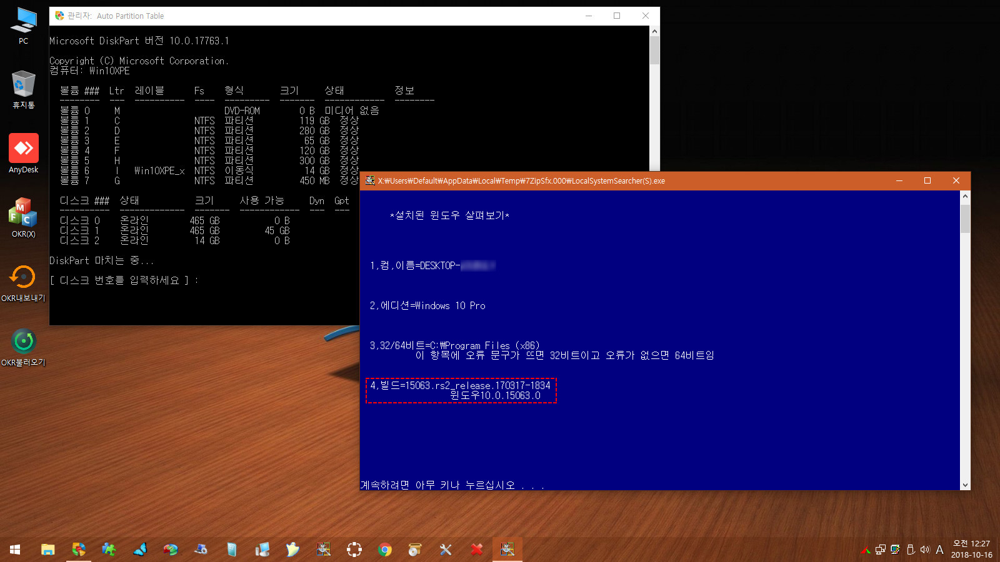The width and height of the screenshot is (1000, 562).
Task: Minimize the Auto Partition Table window
Action: click(x=589, y=16)
